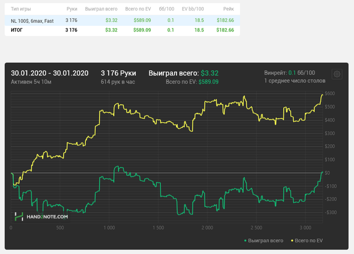
Task: Sort table by 'Выиграл всего' column header
Action: 101,9
